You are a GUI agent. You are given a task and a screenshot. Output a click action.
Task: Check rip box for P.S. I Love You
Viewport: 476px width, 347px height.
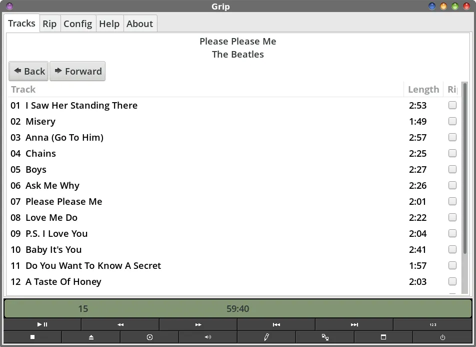[452, 233]
